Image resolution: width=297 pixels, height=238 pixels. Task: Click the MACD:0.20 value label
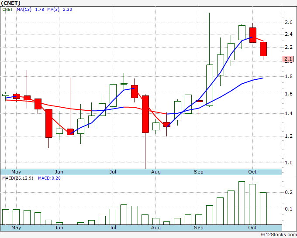[x=49, y=178]
